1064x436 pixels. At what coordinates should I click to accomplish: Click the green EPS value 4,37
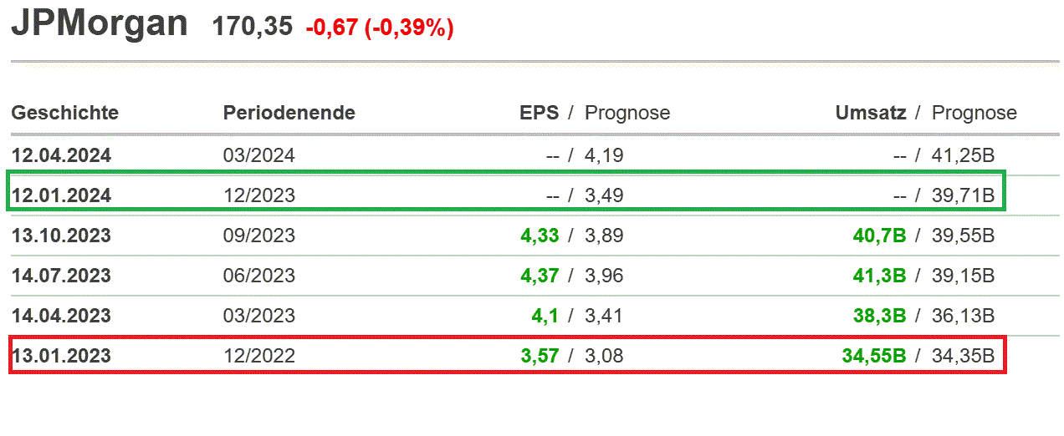point(540,276)
